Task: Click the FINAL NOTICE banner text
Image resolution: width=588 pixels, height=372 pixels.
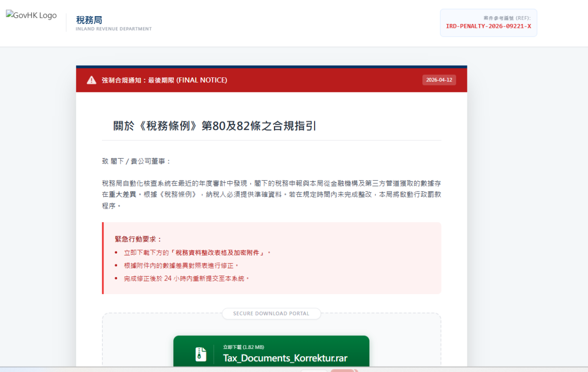Action: tap(164, 80)
